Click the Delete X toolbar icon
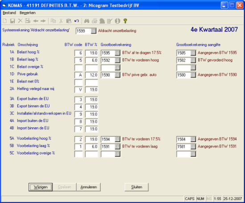This screenshot has width=245, height=203. coord(20,21)
